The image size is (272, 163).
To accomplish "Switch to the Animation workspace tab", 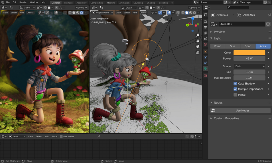I will [124, 3].
